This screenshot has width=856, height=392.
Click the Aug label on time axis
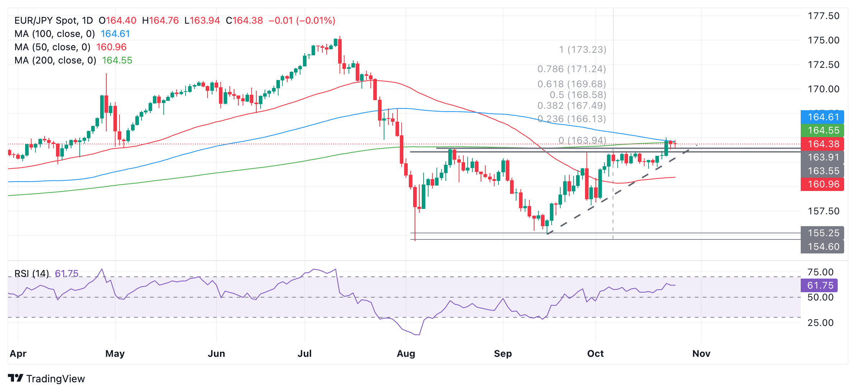(406, 354)
